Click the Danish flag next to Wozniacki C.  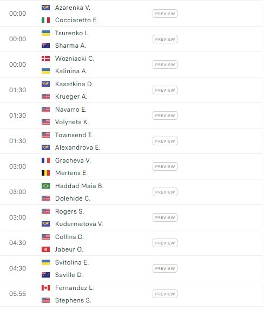45,59
